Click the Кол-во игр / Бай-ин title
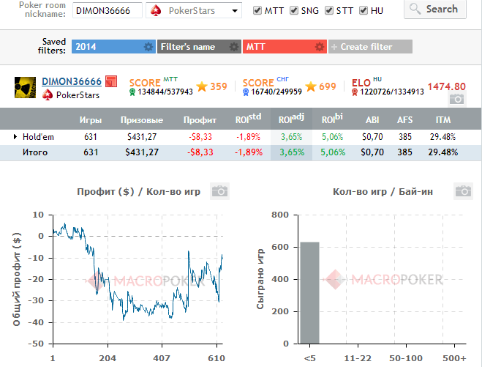 383,191
